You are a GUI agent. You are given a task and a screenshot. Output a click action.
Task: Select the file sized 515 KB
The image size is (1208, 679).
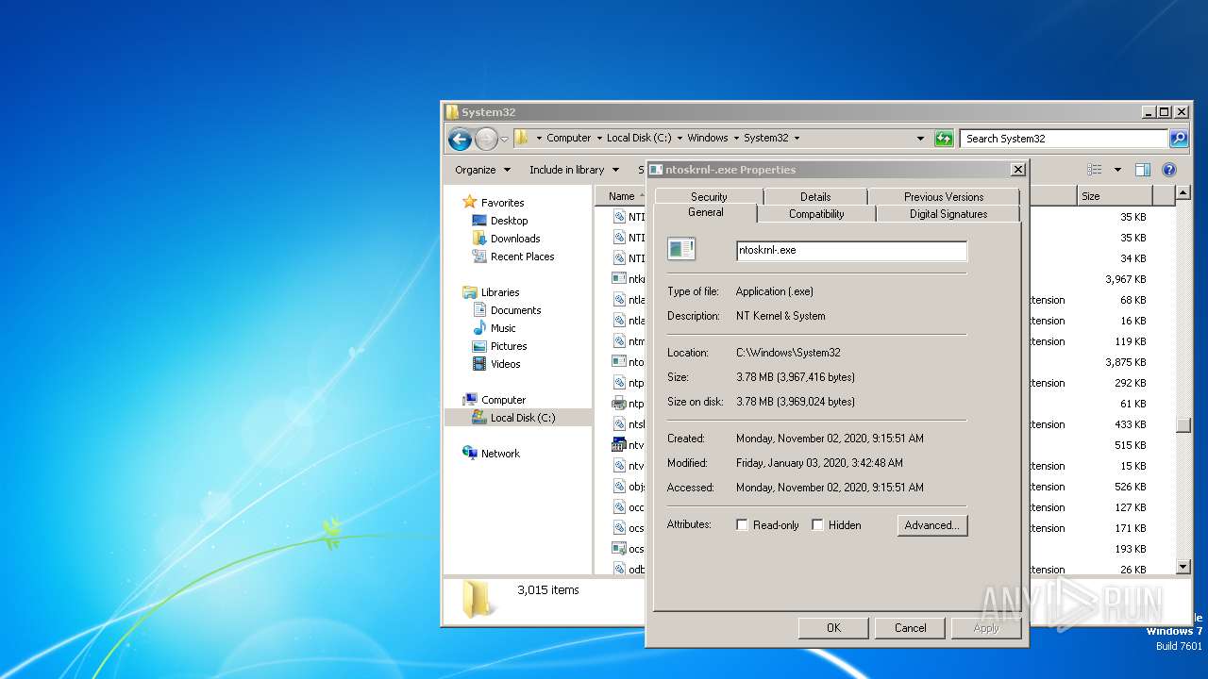pyautogui.click(x=1130, y=445)
